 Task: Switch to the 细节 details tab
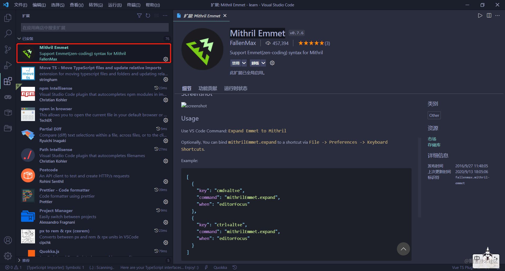click(x=187, y=88)
